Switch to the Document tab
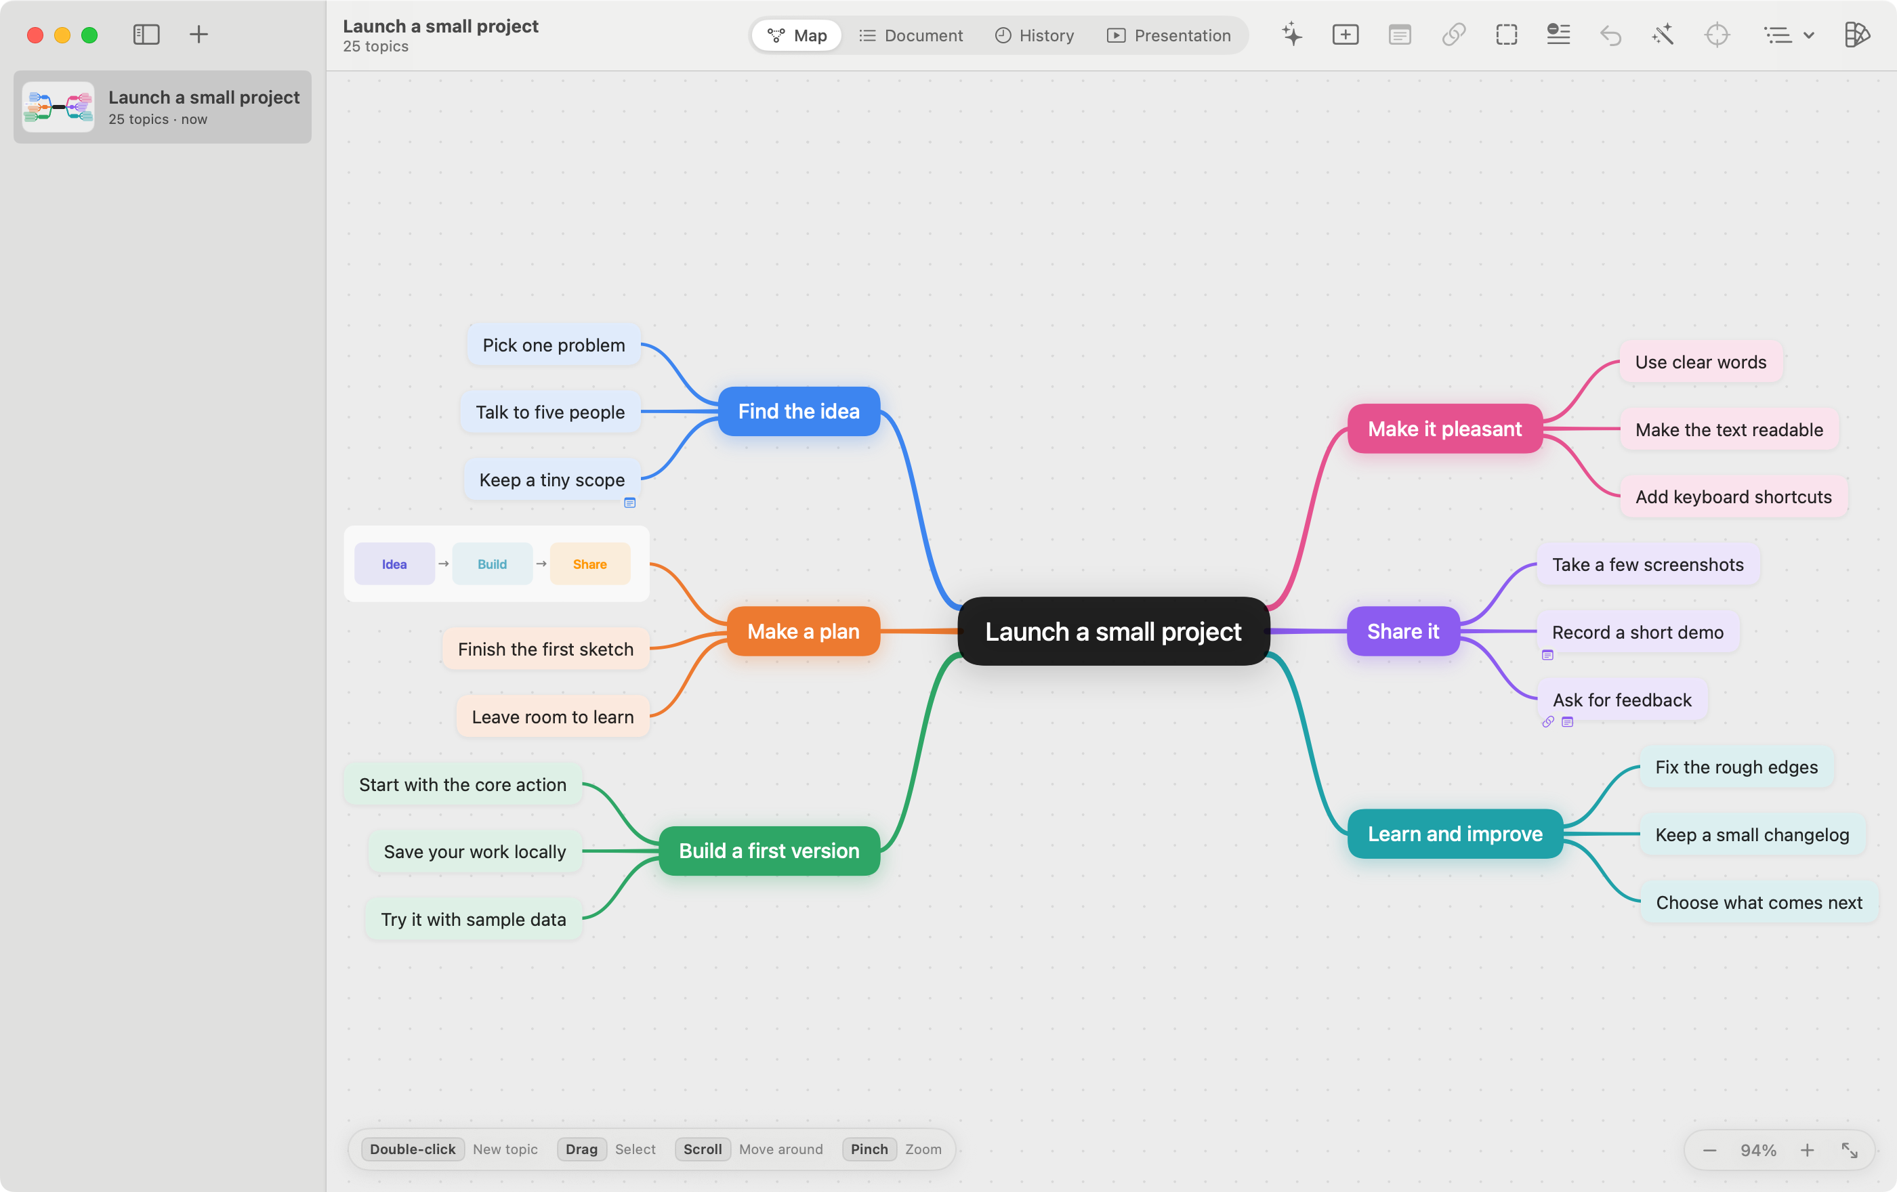Screen dimensions: 1897x1192 pos(911,35)
